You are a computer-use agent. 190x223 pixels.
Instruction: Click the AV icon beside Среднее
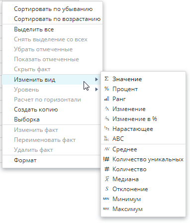(107, 149)
